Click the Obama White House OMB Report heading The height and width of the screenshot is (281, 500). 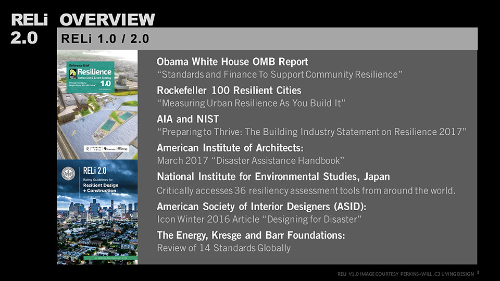click(232, 61)
